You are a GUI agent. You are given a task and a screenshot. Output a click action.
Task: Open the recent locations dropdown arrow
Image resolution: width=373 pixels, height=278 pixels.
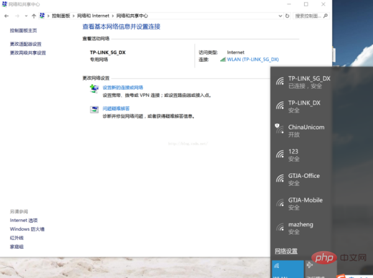(26, 16)
